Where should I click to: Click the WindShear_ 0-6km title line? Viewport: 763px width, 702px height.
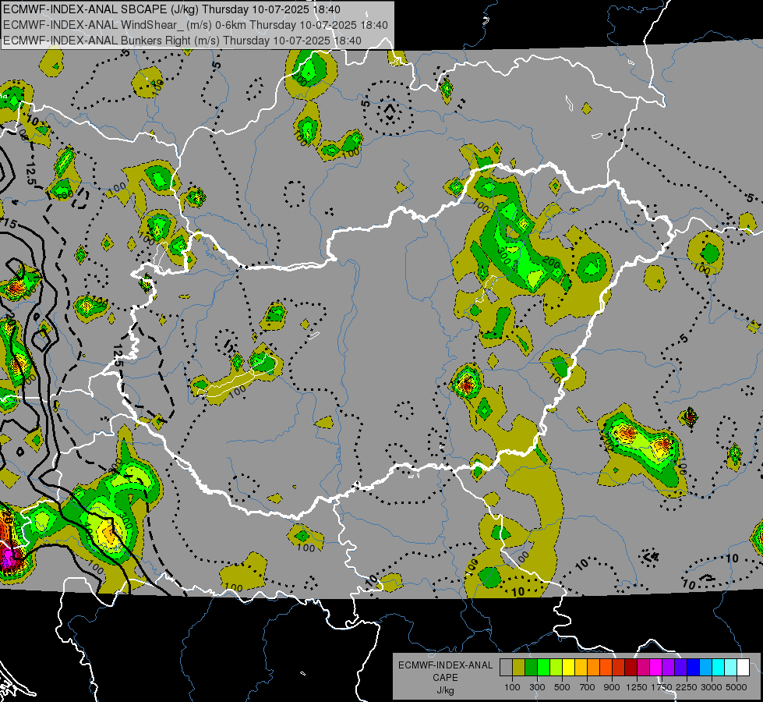(196, 25)
